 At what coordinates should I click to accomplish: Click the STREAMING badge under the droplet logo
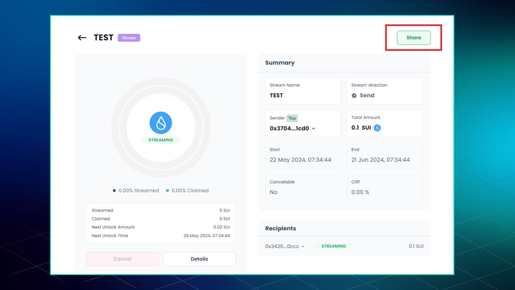coord(161,140)
